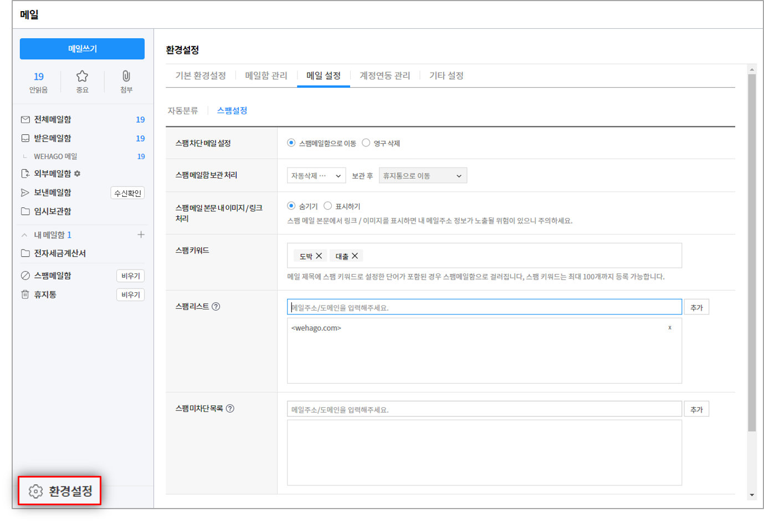Click the plus icon next to 내 메일함
The height and width of the screenshot is (523, 764).
pyautogui.click(x=141, y=235)
